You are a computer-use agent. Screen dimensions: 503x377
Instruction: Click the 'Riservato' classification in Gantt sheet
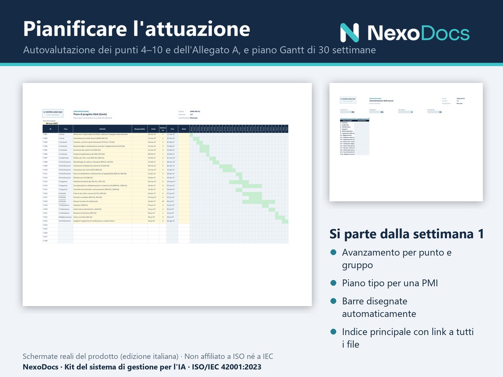tap(194, 118)
